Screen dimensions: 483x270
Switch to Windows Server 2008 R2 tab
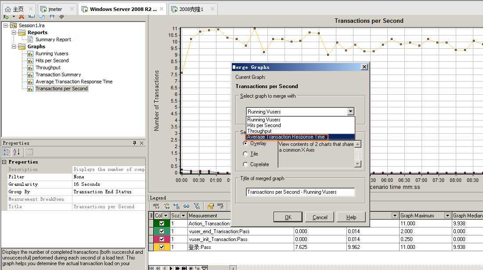click(123, 9)
